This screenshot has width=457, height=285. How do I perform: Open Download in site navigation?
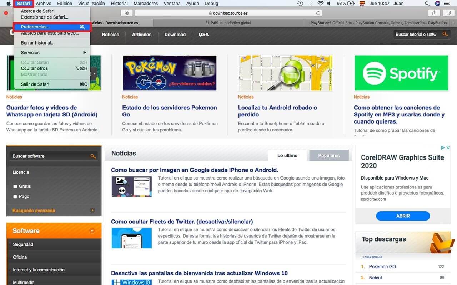(175, 35)
